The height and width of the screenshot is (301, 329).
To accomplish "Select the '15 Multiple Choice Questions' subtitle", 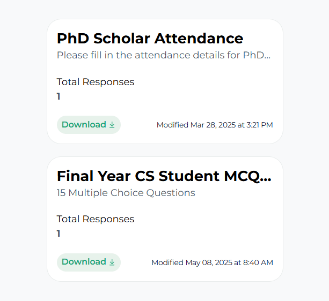I will coord(126,193).
